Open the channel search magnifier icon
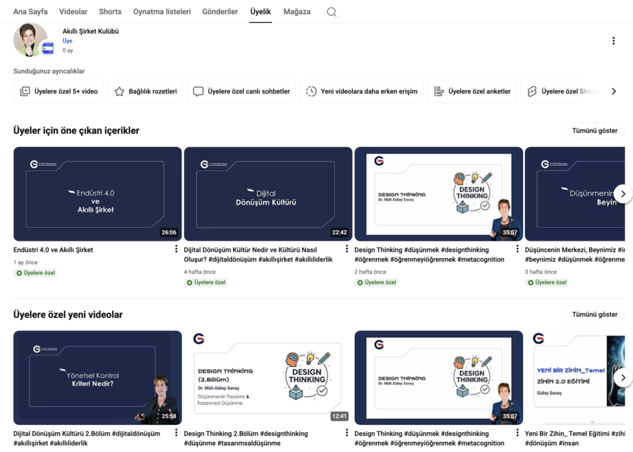This screenshot has height=452, width=633. tap(331, 12)
